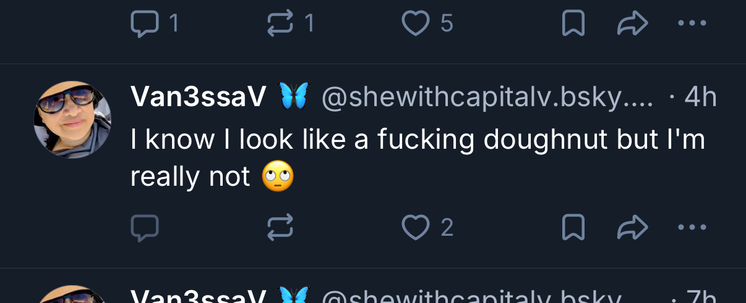Bookmark the doughnut post
Image resolution: width=746 pixels, height=303 pixels.
click(573, 228)
